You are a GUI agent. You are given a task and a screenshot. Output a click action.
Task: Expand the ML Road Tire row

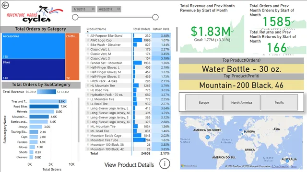pos(88,131)
